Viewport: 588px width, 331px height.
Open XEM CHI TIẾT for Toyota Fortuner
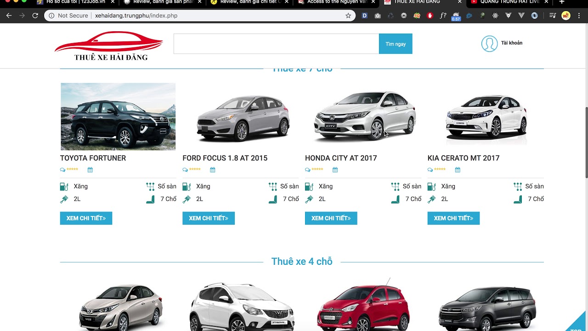point(86,218)
